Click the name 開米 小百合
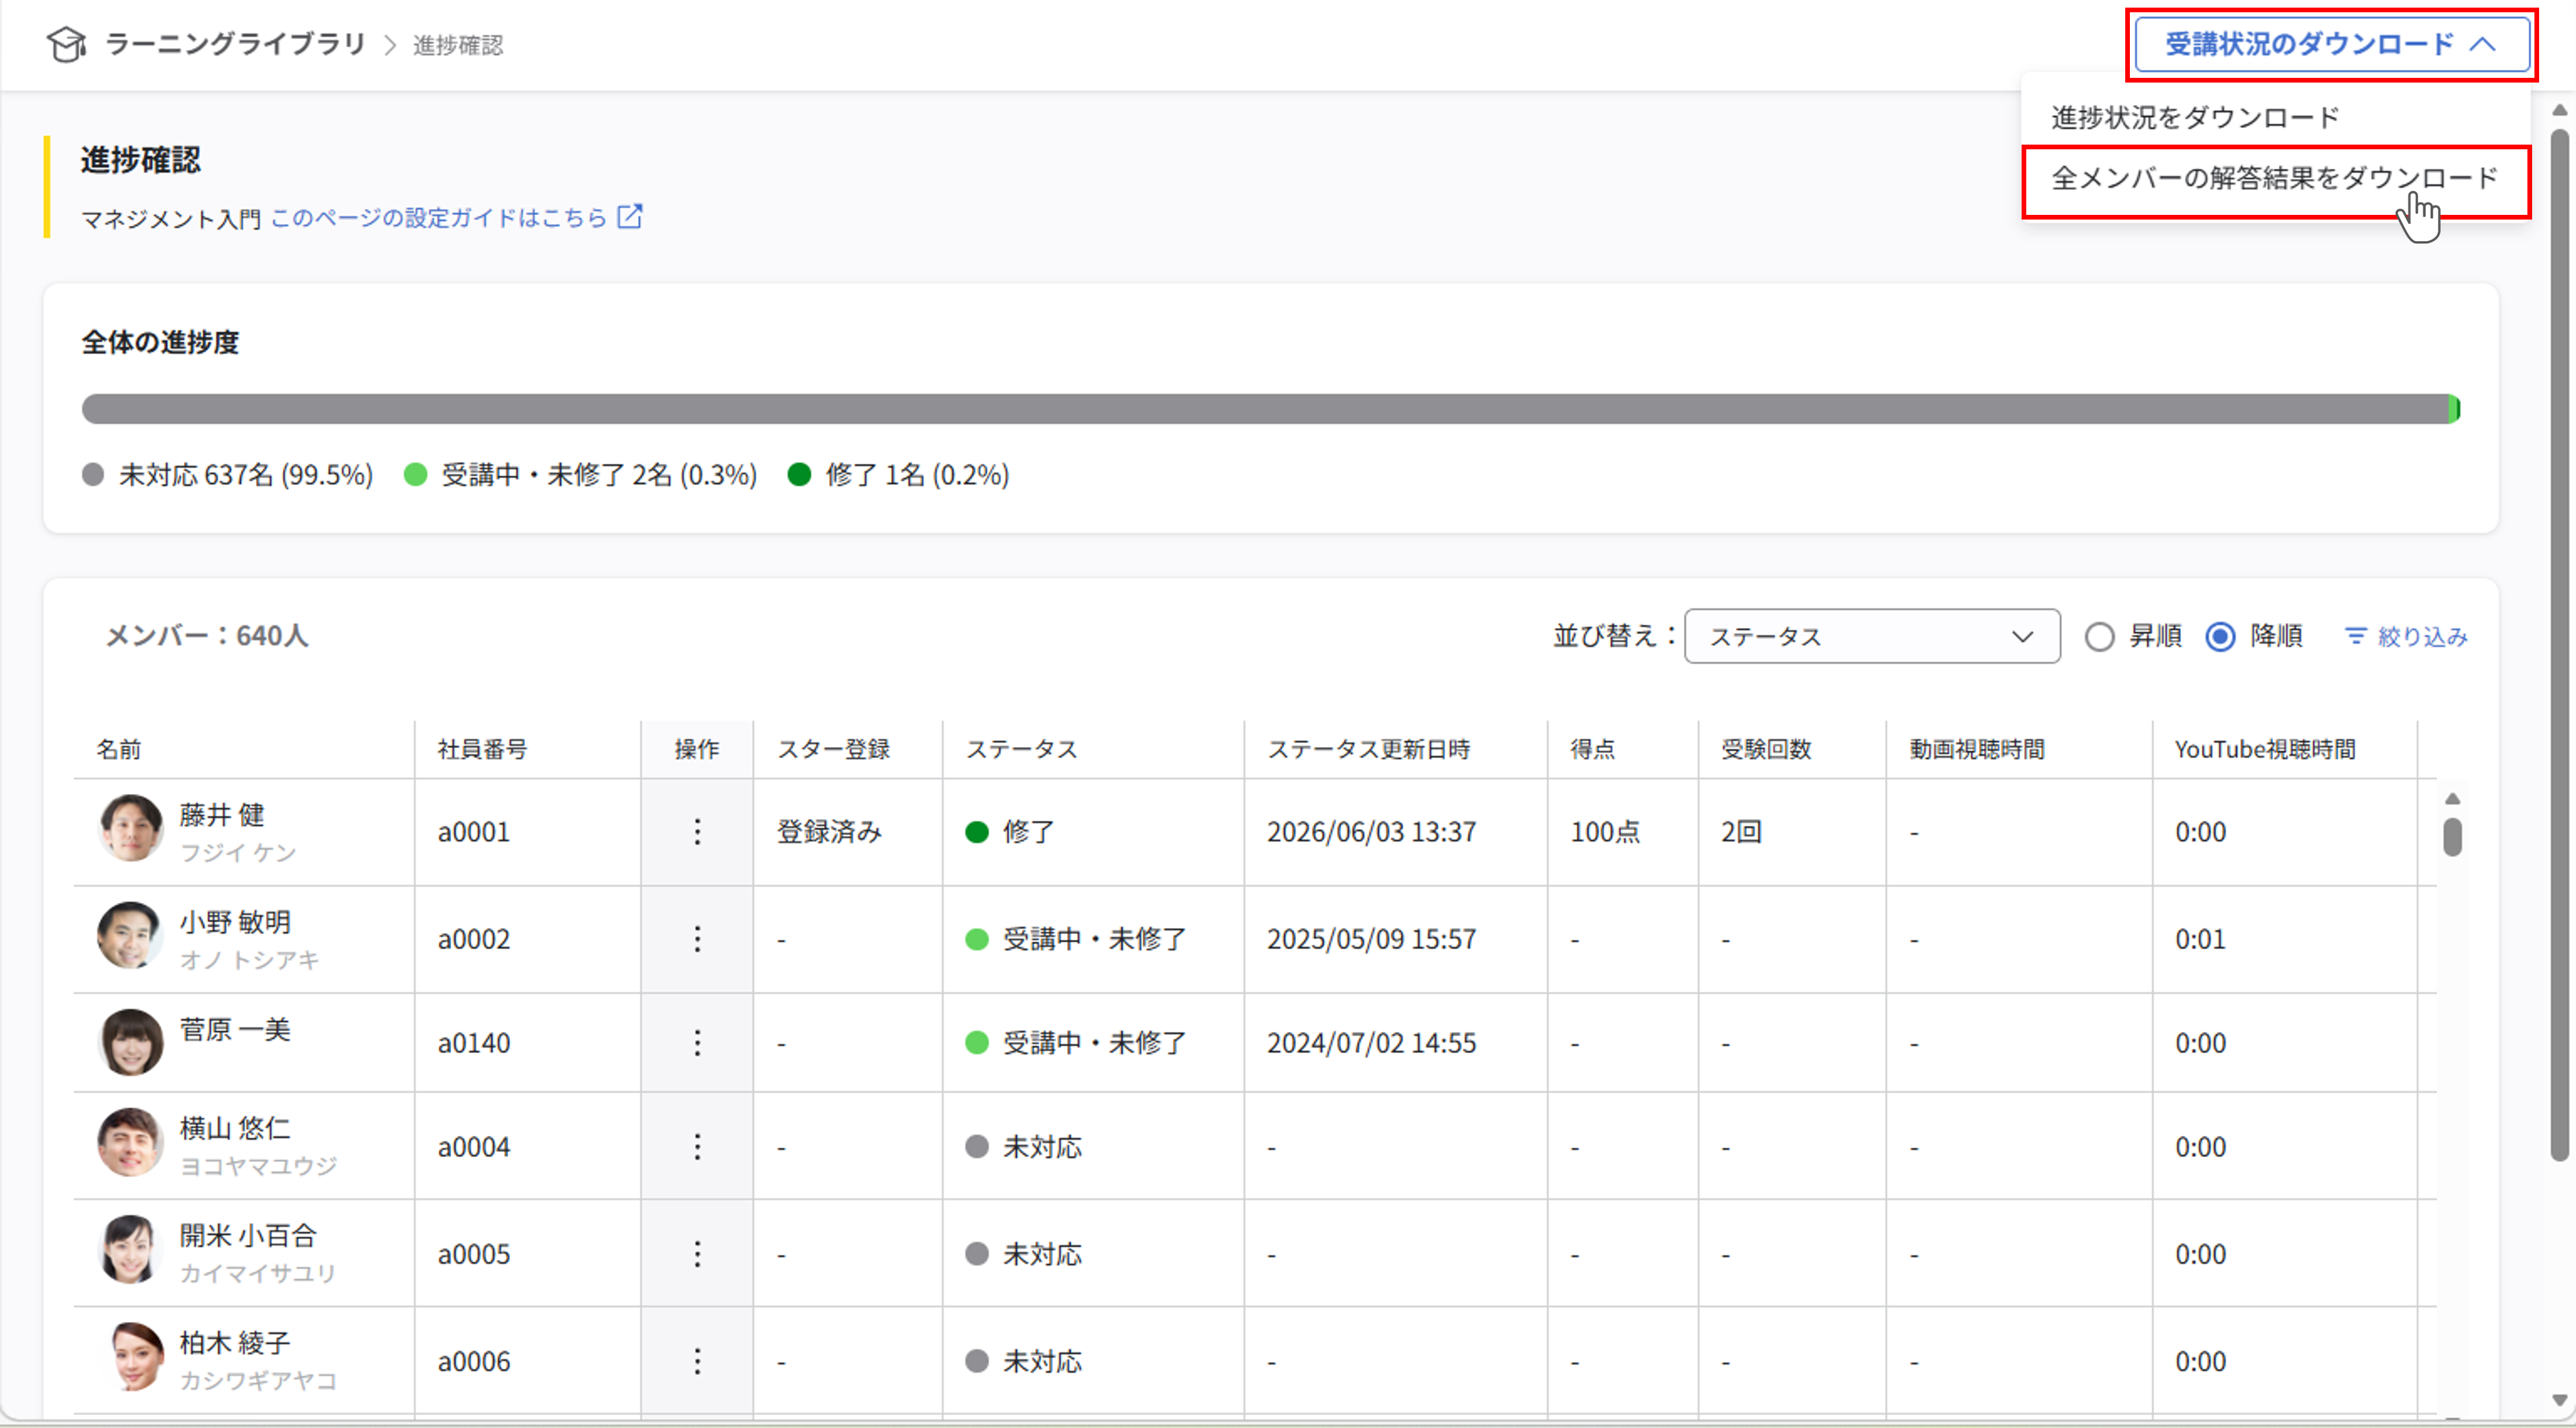This screenshot has width=2576, height=1428. pos(248,1235)
